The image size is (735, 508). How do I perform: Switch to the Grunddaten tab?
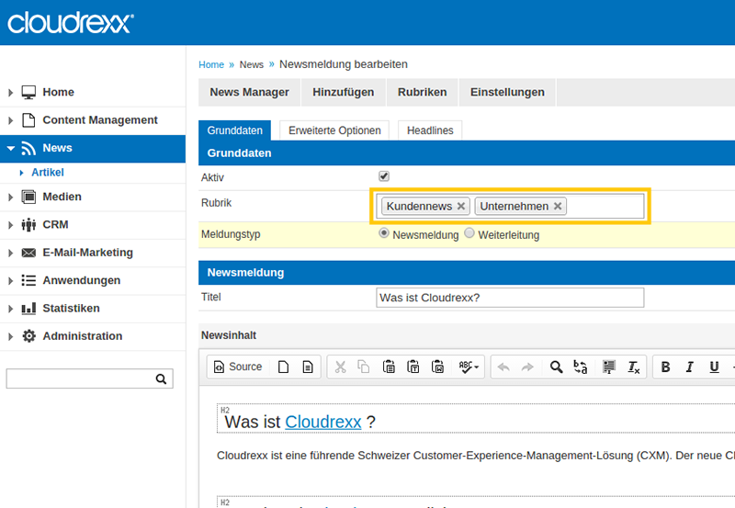pos(235,130)
